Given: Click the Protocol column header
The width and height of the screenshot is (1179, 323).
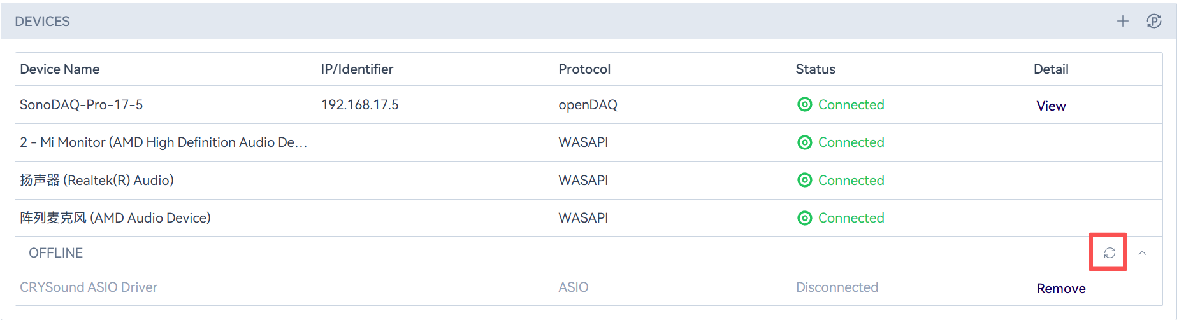Looking at the screenshot, I should coord(584,69).
